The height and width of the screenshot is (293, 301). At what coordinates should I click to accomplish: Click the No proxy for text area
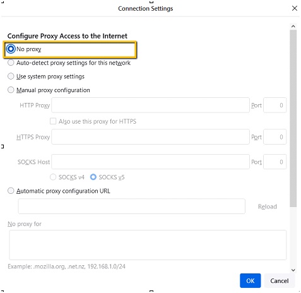coord(148,245)
